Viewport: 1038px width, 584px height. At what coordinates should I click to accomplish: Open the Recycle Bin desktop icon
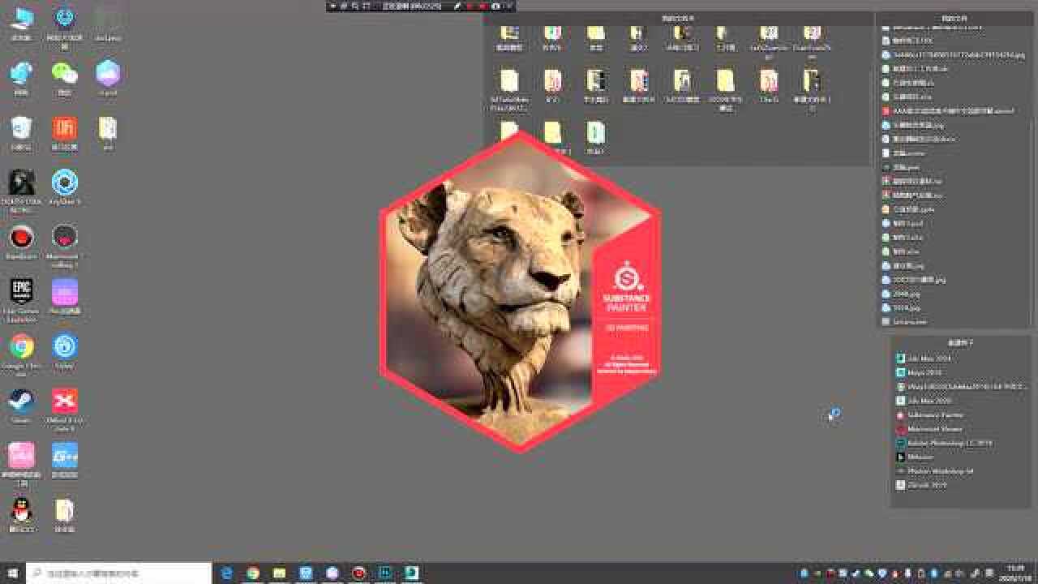pyautogui.click(x=21, y=133)
